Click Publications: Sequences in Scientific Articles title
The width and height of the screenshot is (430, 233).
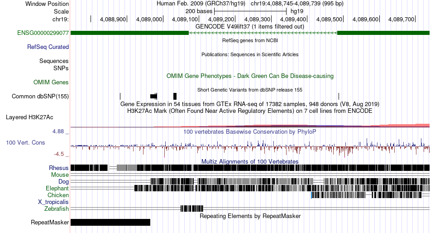coord(250,54)
